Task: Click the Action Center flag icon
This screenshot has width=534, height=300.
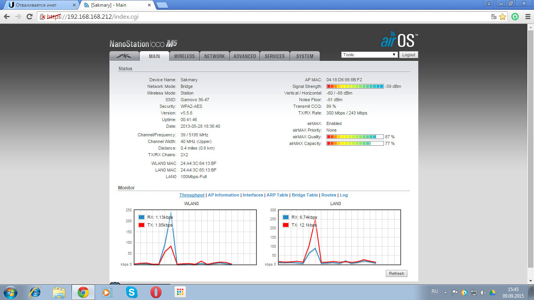Action: tap(455, 292)
